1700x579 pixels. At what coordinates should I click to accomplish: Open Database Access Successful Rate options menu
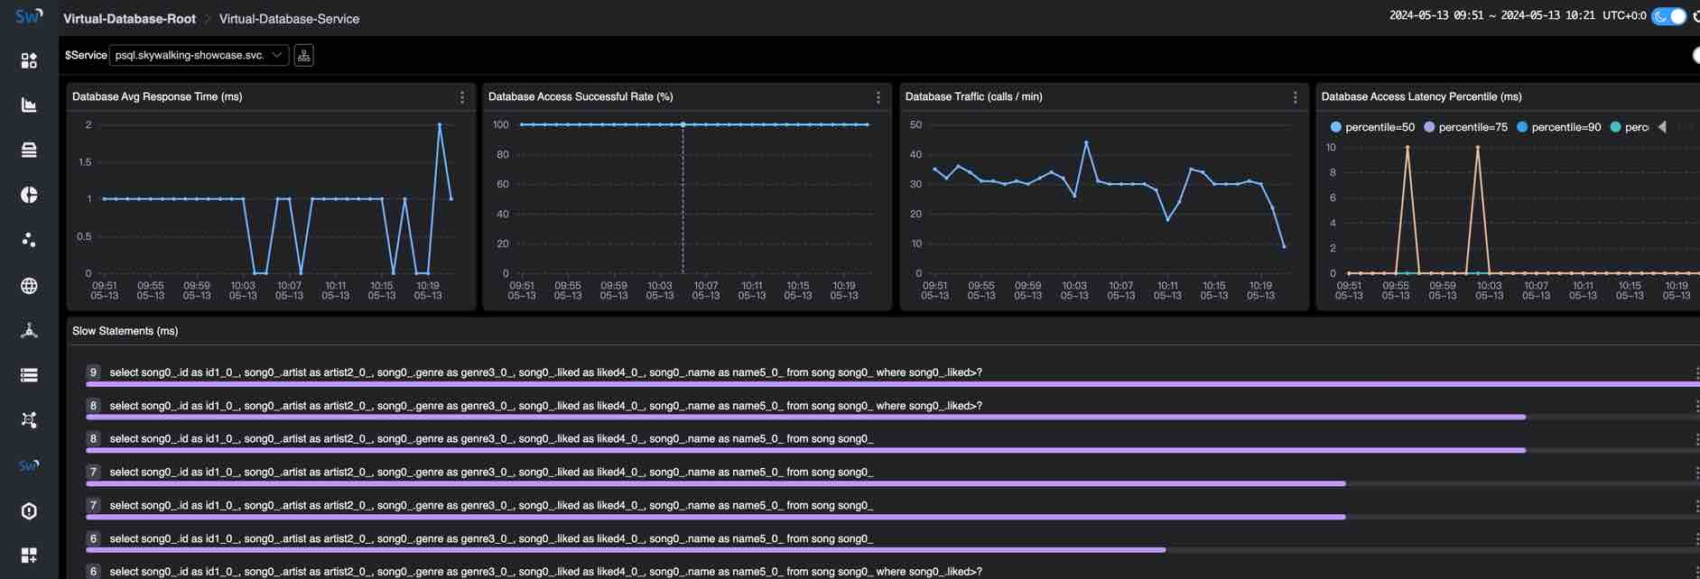(x=878, y=97)
